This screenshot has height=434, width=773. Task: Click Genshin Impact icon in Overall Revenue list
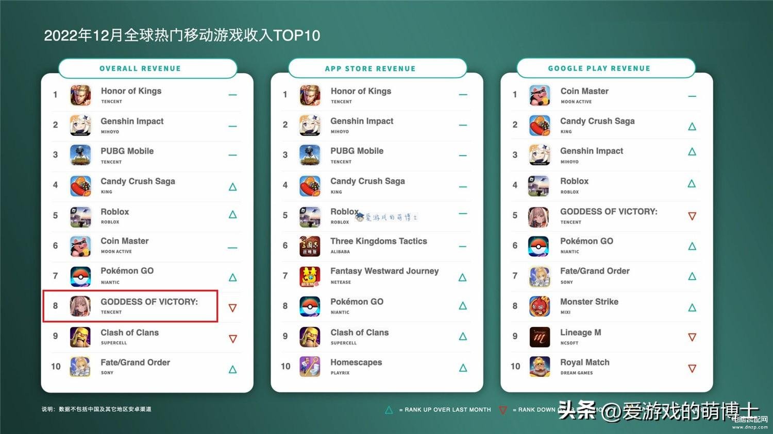point(80,126)
